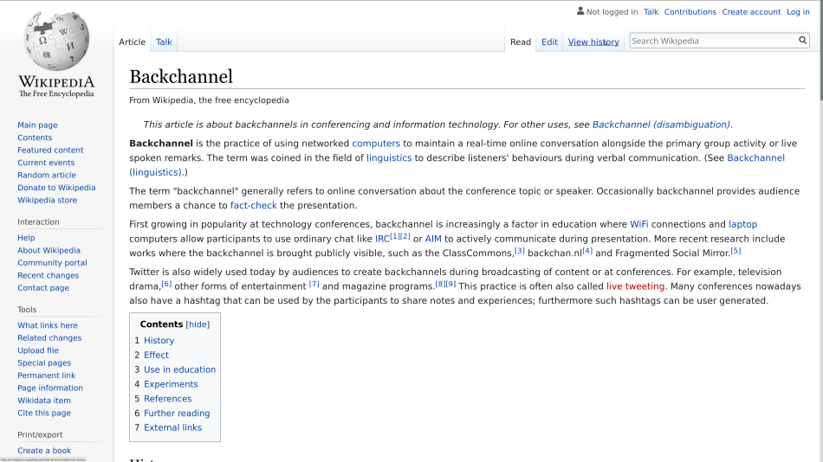823x462 pixels.
Task: Click the Wikipedia globe logo
Action: tap(56, 42)
